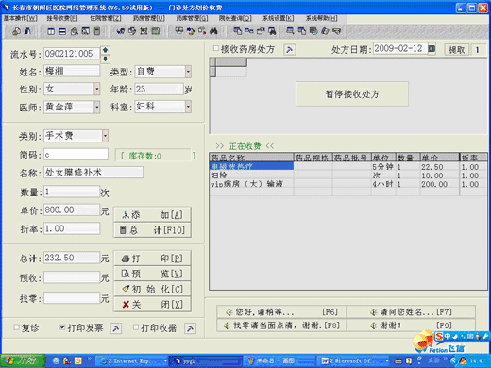The height and width of the screenshot is (368, 491).
Task: Click 年龄 field showing 23
Action: tap(159, 89)
